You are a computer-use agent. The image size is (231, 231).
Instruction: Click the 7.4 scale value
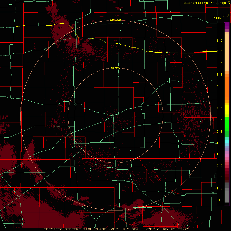point(219,63)
